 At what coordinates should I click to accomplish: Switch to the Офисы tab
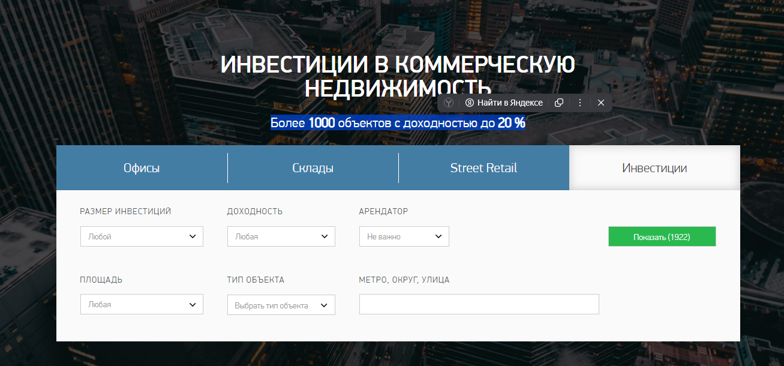142,168
